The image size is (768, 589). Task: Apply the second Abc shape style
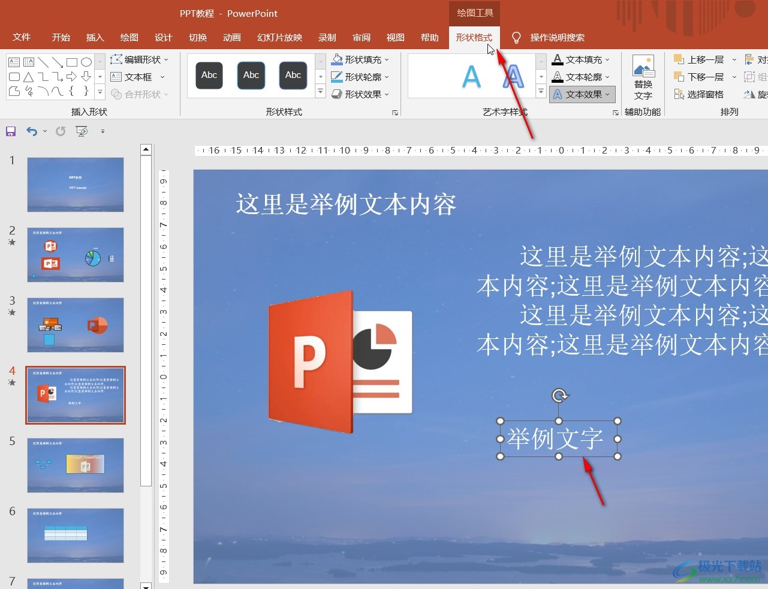pyautogui.click(x=251, y=76)
